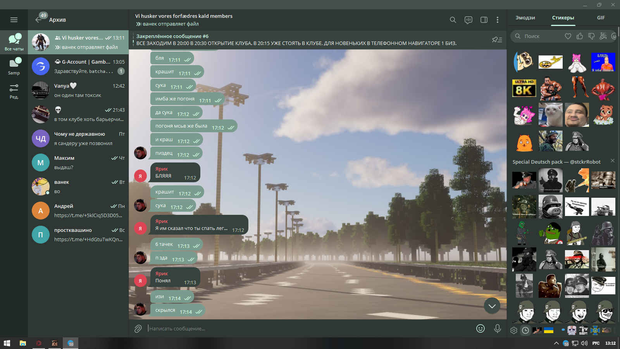Open sticker settings gear icon

[514, 330]
